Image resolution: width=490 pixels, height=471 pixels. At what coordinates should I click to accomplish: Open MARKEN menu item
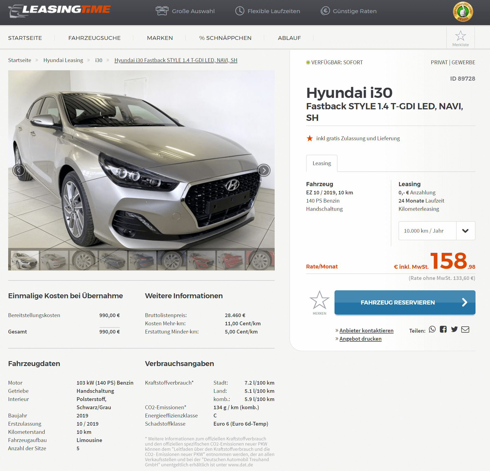coord(160,38)
